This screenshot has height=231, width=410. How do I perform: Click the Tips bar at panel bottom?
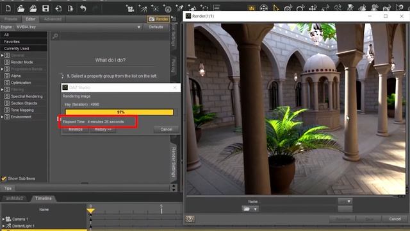tap(85, 188)
